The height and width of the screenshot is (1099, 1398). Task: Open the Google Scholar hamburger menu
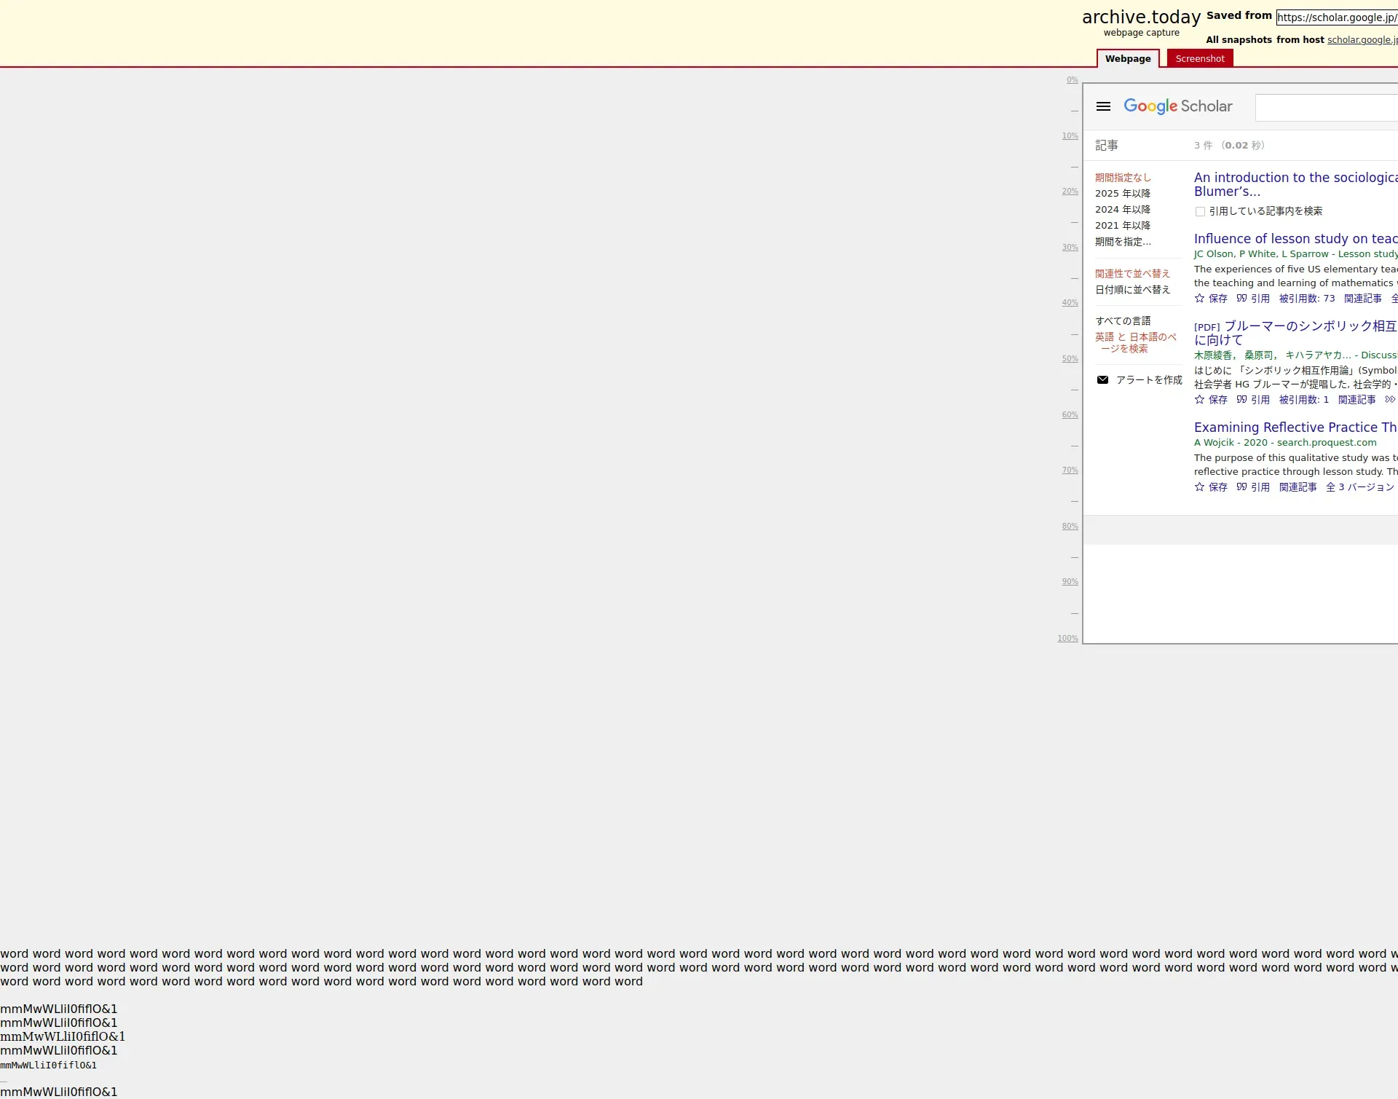pos(1103,106)
